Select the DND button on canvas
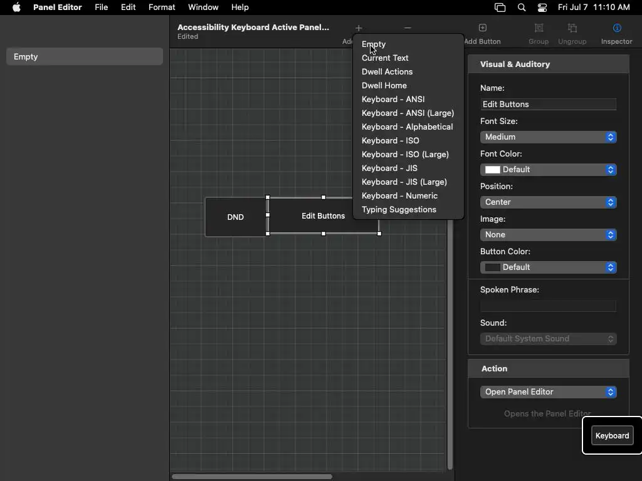This screenshot has width=642, height=481. point(236,217)
